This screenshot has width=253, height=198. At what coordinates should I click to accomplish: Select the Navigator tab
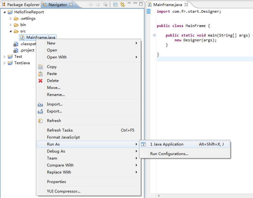click(57, 5)
